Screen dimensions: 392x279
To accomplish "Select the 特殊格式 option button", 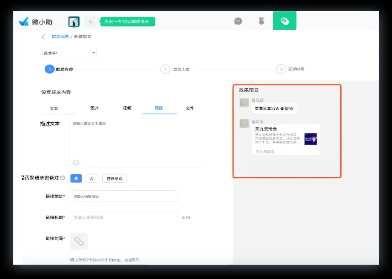I will [x=114, y=179].
